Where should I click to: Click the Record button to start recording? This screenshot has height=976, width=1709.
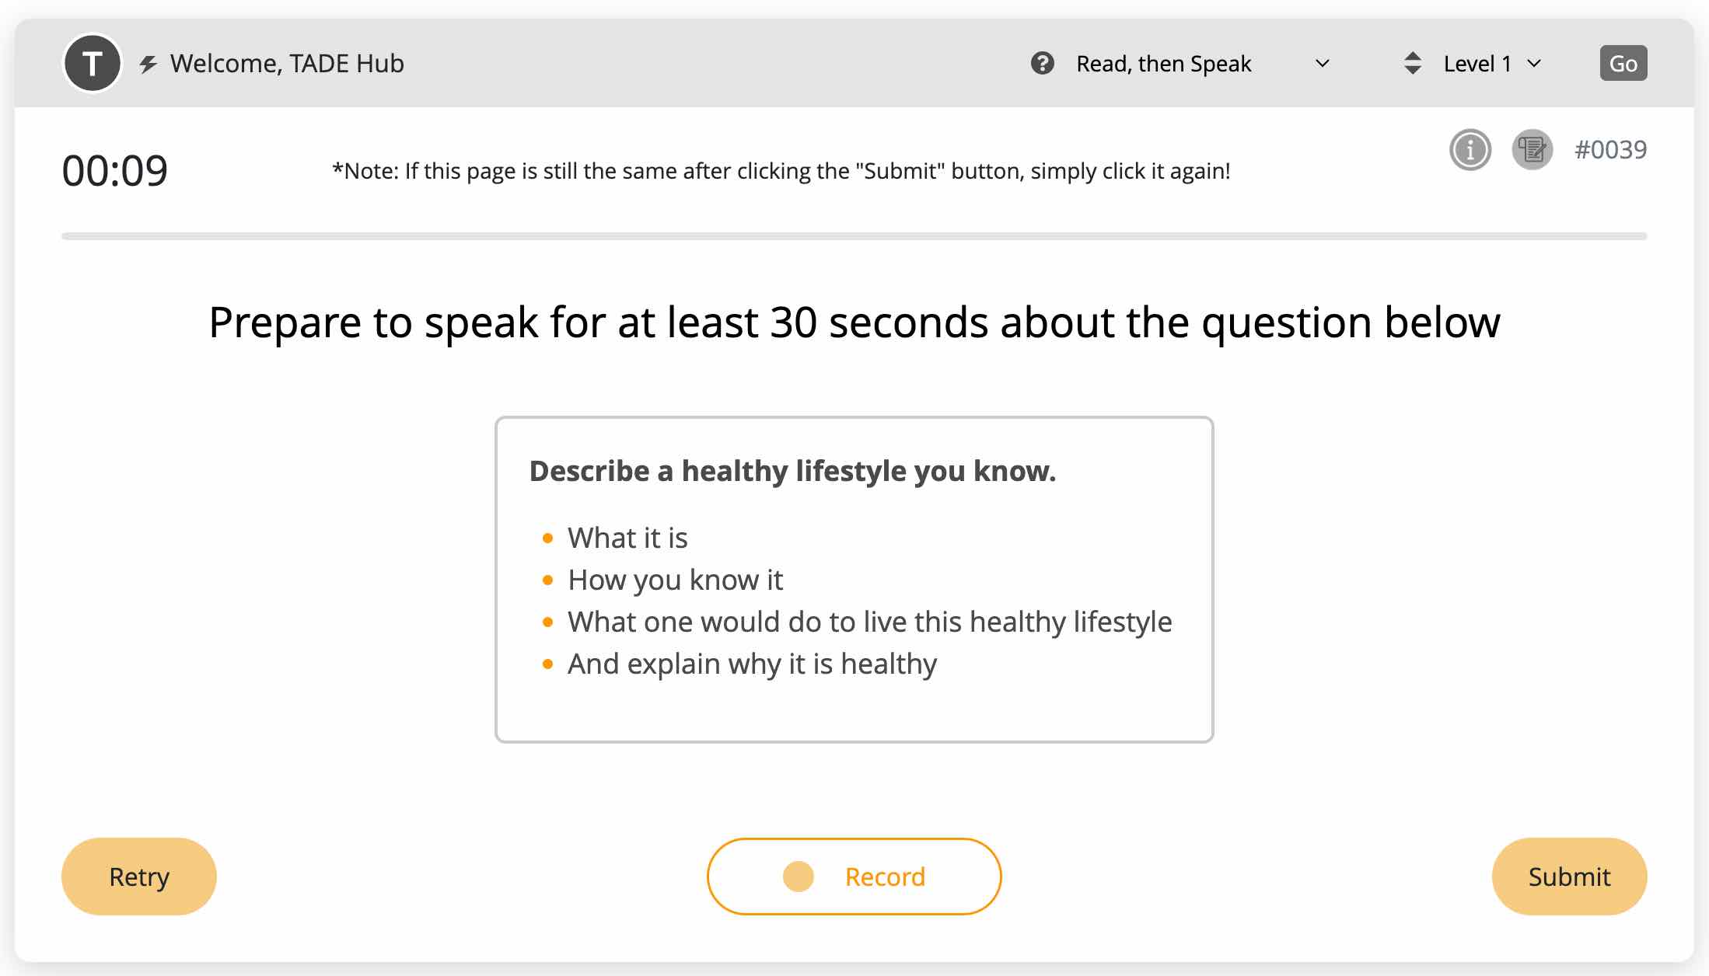853,877
